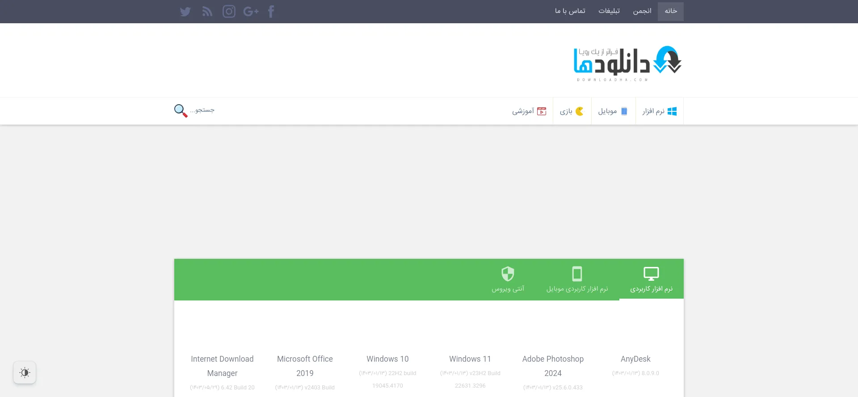This screenshot has width=858, height=397.
Task: Click the Downloadha site logo
Action: pos(627,63)
